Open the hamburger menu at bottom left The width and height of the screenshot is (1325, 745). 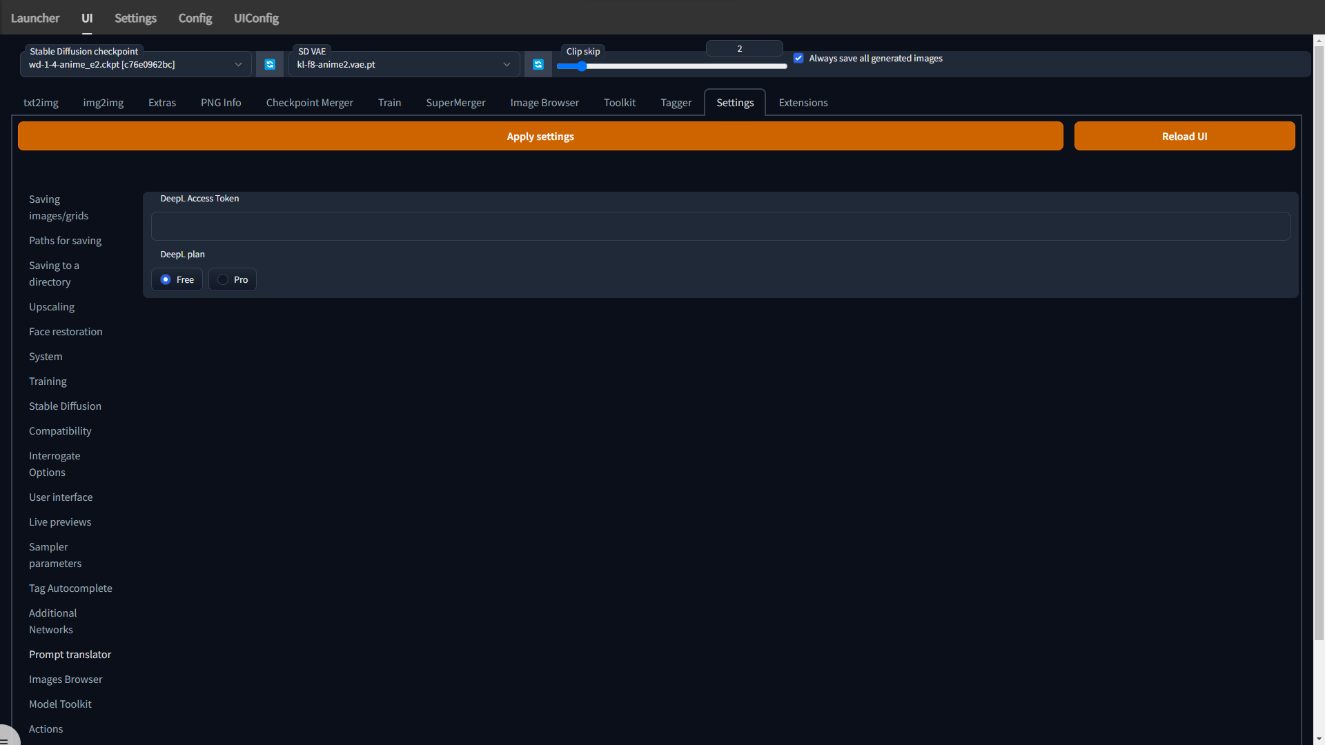(6, 739)
